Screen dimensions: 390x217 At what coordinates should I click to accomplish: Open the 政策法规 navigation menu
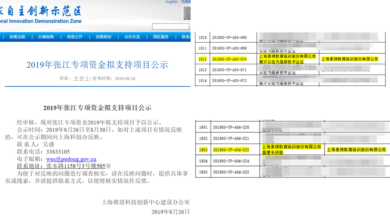17,37
